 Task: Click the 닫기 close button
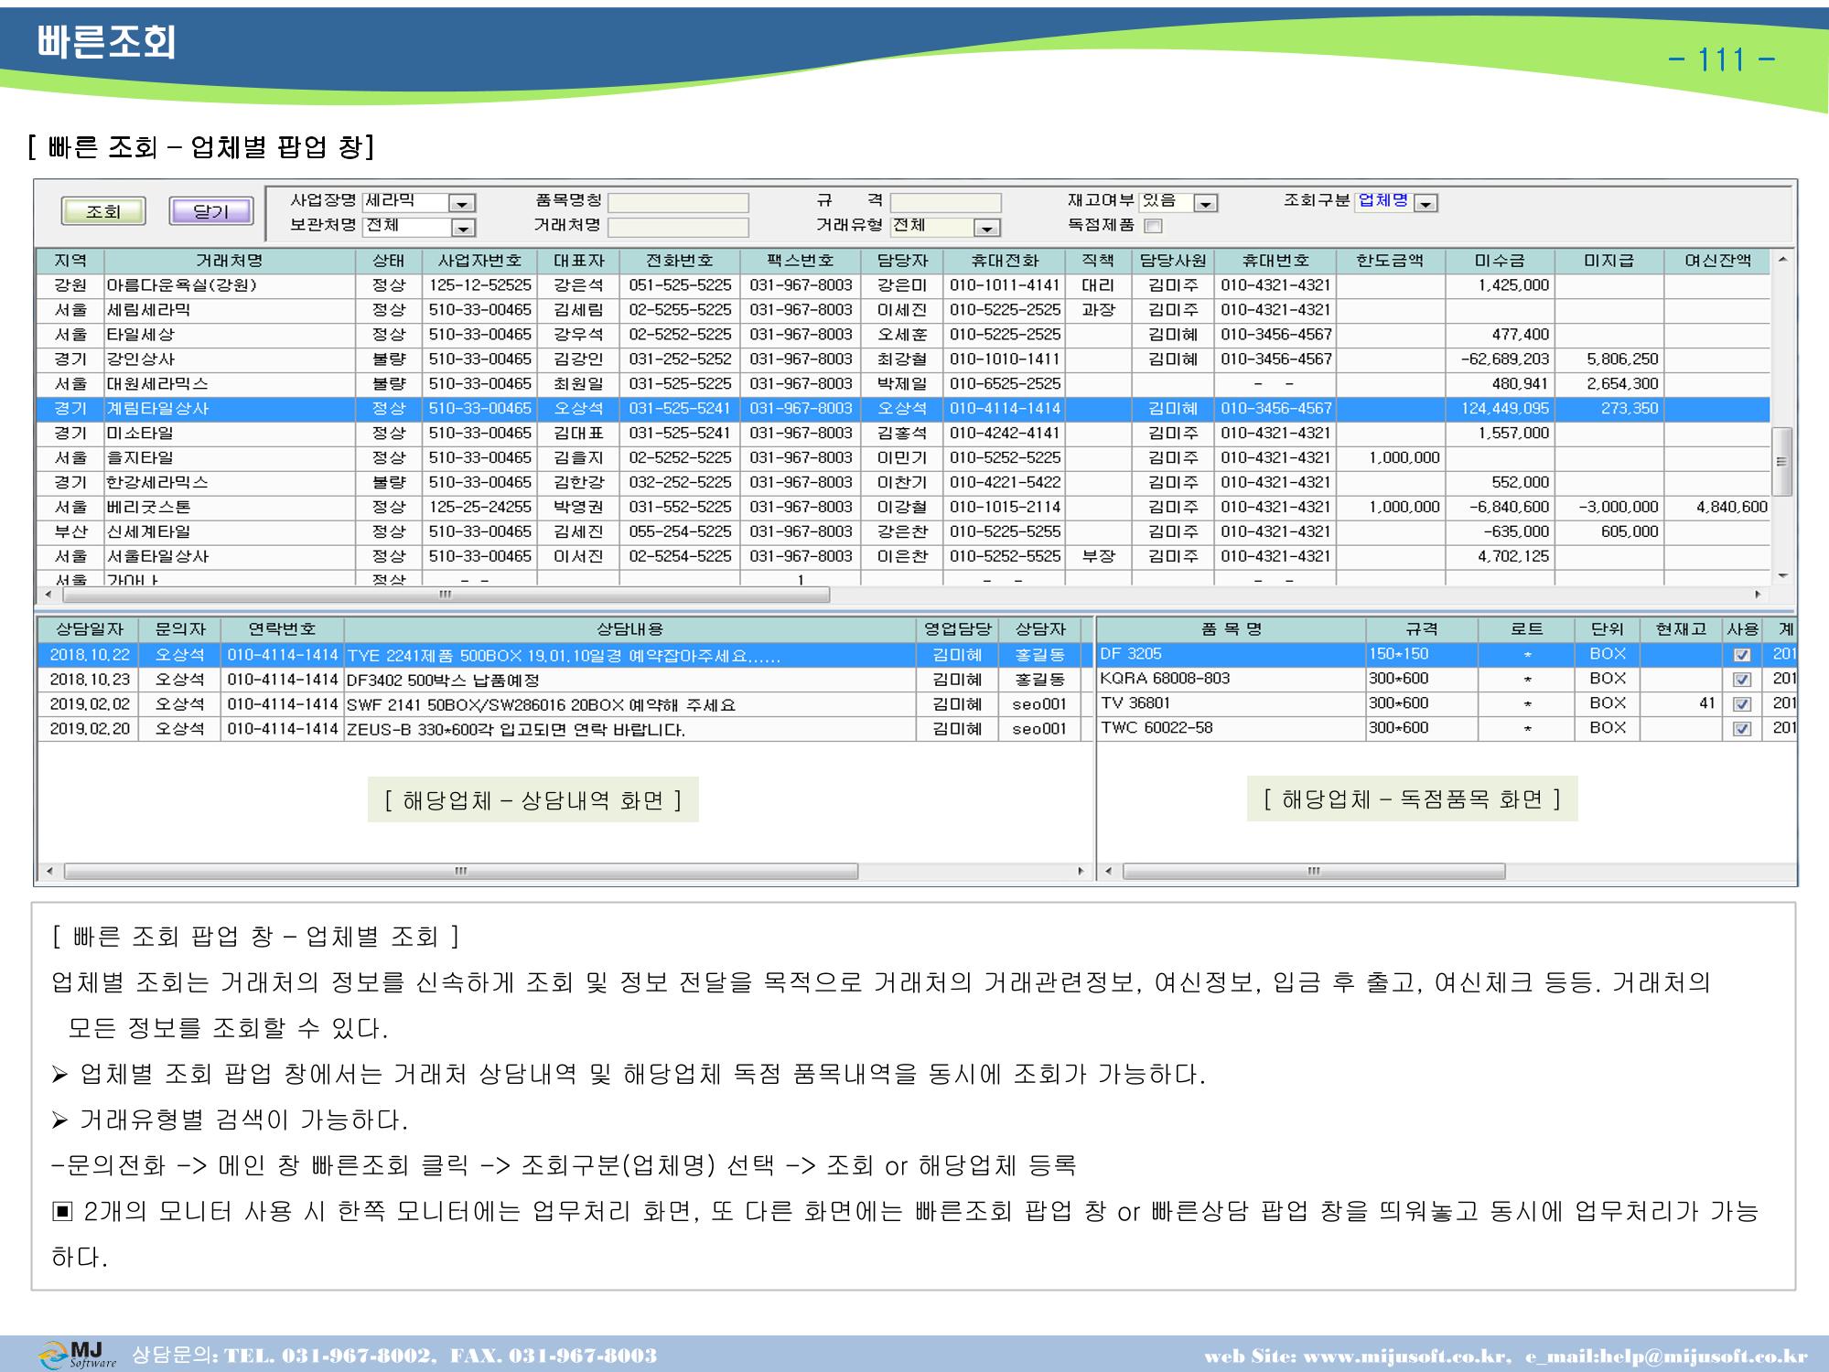(x=211, y=211)
